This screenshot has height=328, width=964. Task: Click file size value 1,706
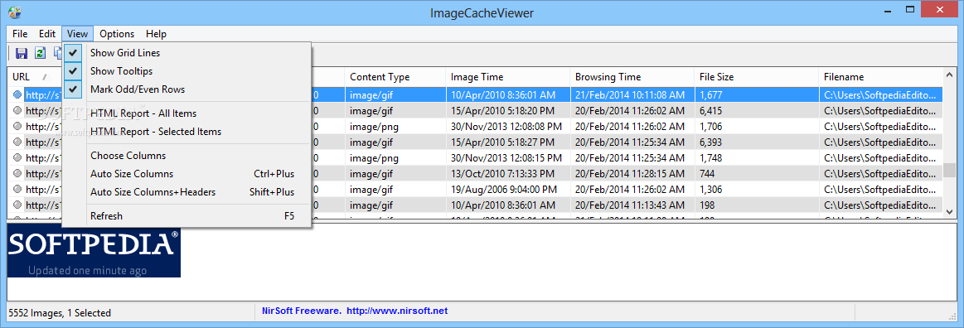pos(710,127)
